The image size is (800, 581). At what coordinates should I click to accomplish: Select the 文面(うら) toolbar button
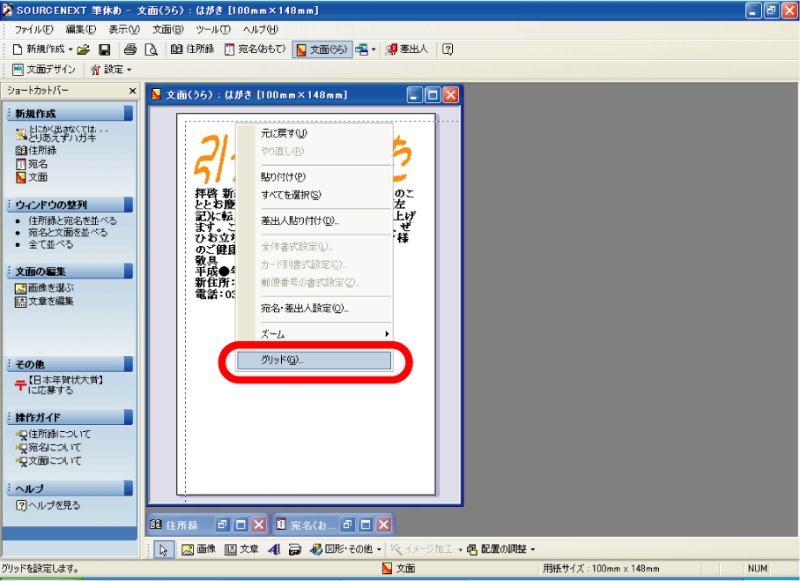(322, 49)
